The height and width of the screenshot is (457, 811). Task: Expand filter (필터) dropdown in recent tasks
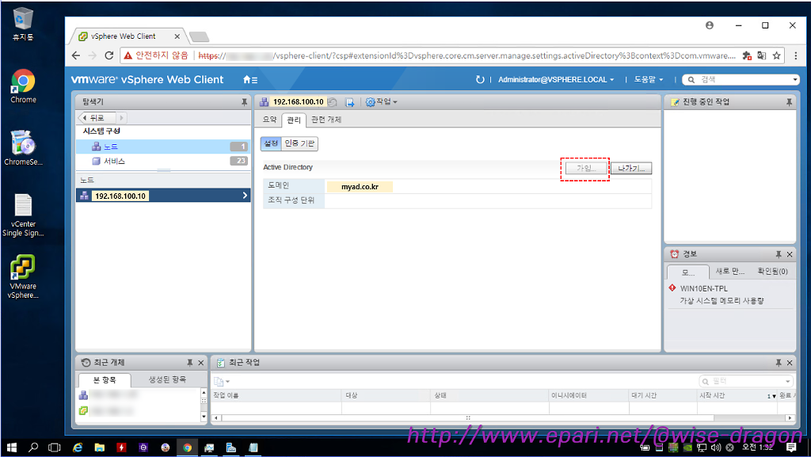tap(788, 382)
